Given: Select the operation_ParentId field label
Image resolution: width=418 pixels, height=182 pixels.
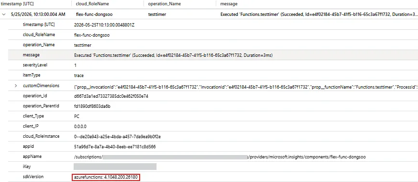Looking at the screenshot, I should [x=41, y=106].
